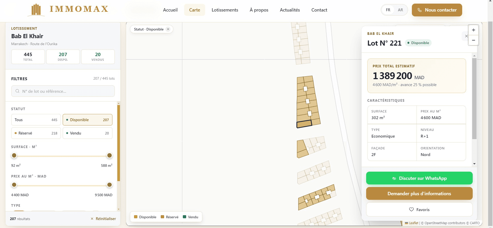
Task: Click the maximum price per m² handle
Action: click(109, 185)
